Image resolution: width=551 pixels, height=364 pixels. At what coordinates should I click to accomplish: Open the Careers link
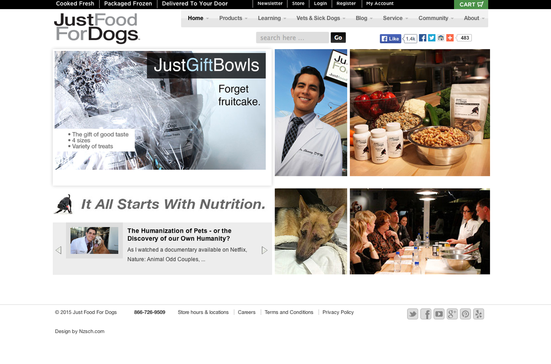[247, 313]
